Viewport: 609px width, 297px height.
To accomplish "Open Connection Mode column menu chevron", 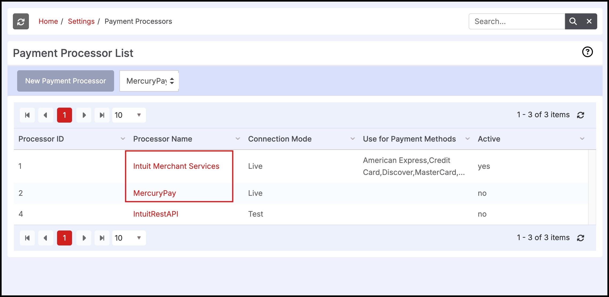I will point(352,139).
